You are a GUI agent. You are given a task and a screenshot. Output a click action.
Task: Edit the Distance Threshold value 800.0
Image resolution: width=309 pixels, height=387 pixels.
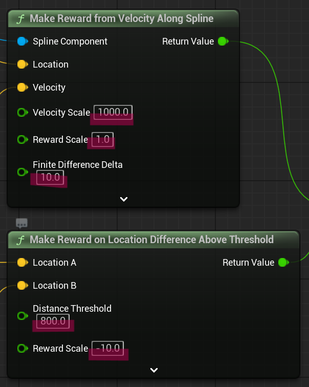tap(53, 321)
